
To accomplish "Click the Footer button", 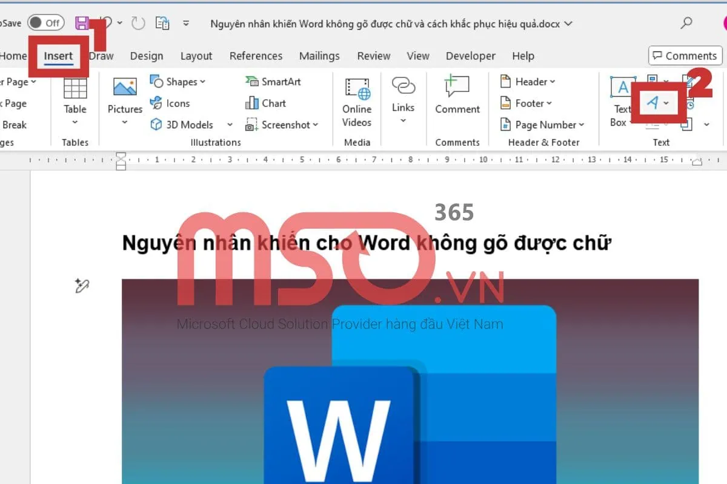I will coord(526,103).
